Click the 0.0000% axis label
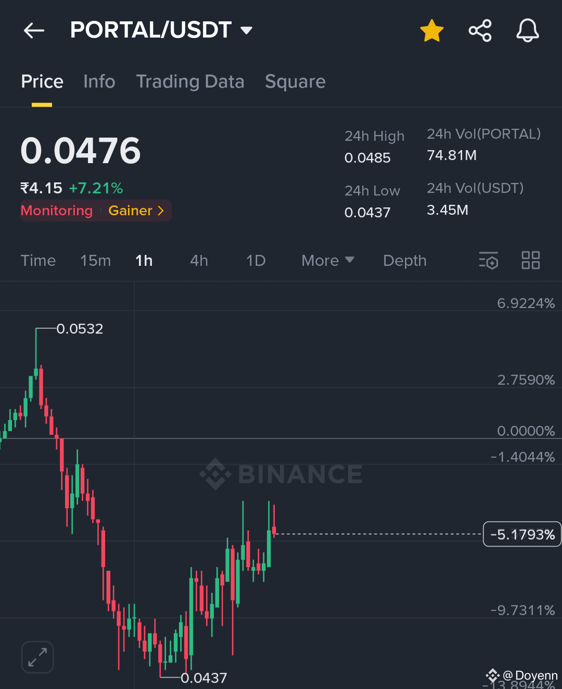 tap(526, 431)
